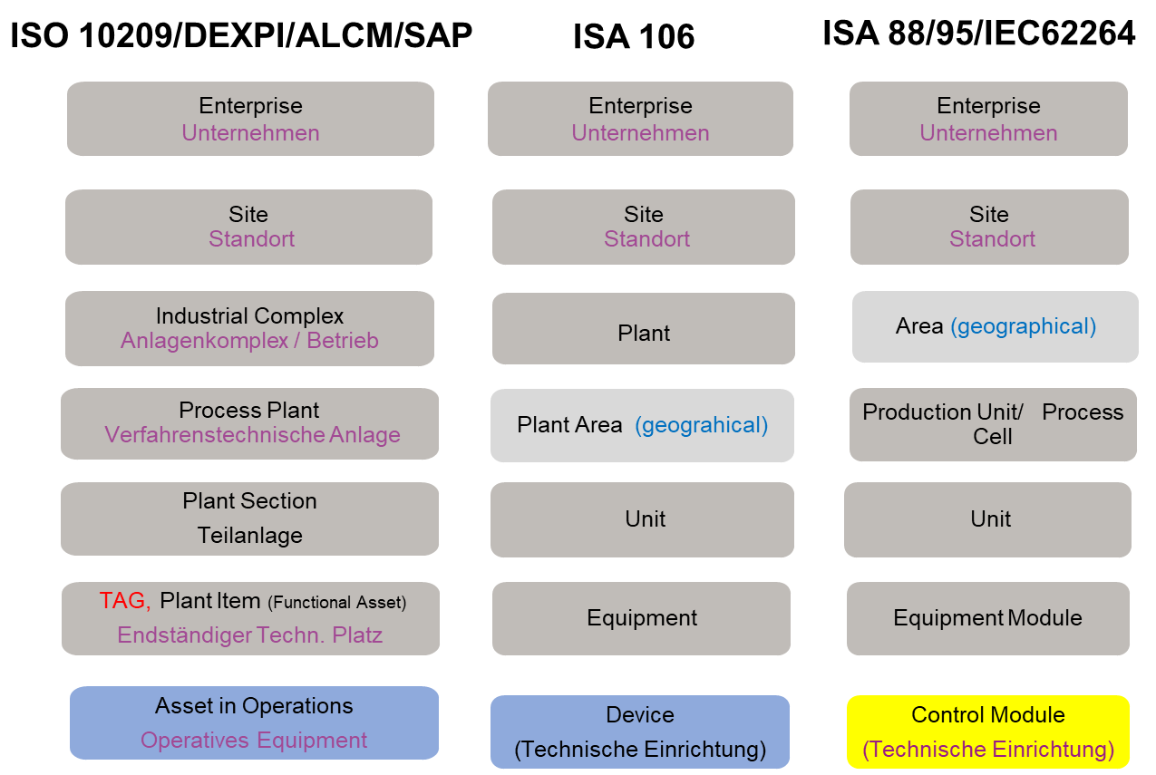The image size is (1156, 775).
Task: Select the 'Process Plant' Verfahrenstechnische Anlage box
Action: tap(249, 423)
